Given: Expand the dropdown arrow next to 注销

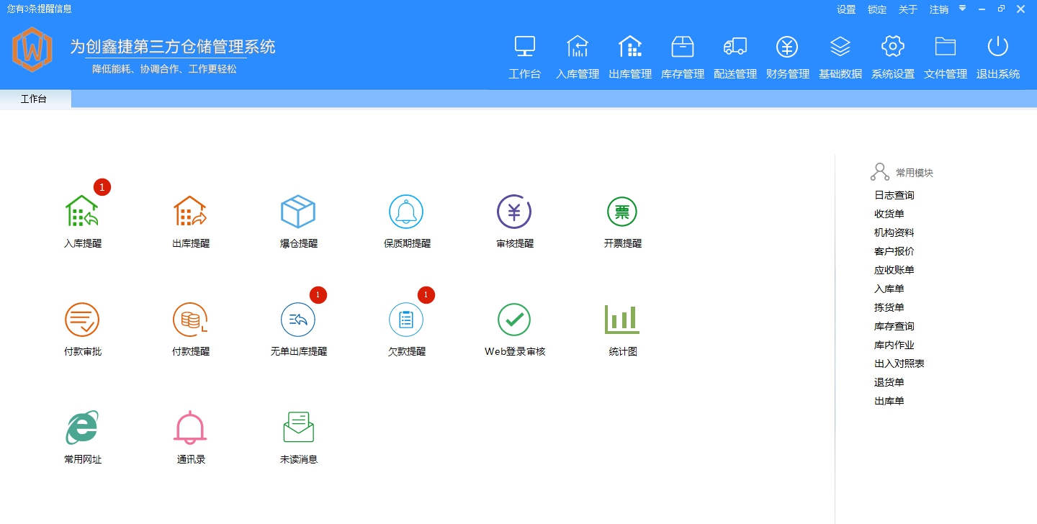Looking at the screenshot, I should 962,9.
